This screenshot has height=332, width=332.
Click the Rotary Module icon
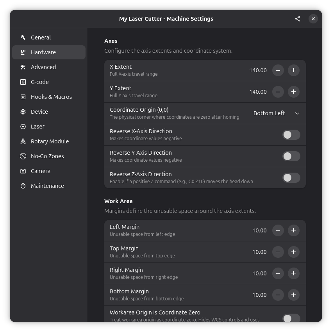coord(23,141)
